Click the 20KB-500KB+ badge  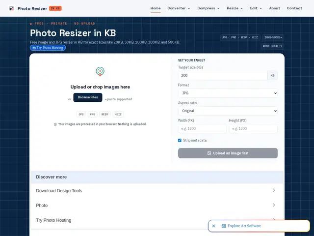[273, 37]
